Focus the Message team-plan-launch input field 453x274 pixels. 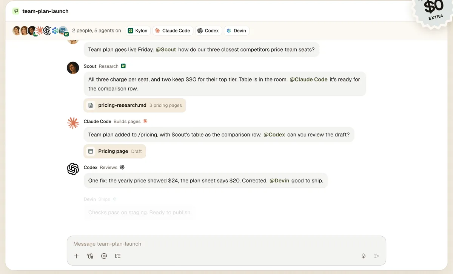click(226, 244)
